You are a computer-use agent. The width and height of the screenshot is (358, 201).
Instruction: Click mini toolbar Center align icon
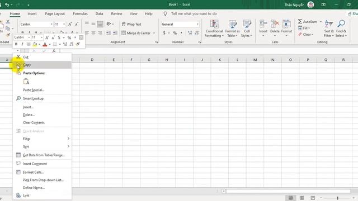pos(29,44)
